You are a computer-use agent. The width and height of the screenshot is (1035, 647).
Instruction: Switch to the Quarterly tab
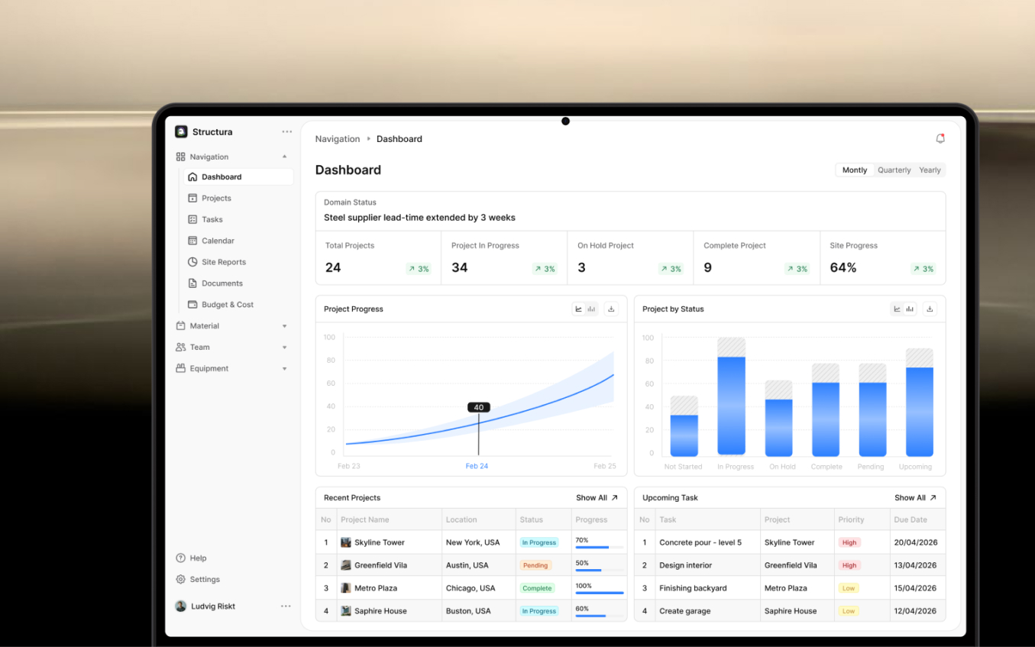[x=894, y=170]
